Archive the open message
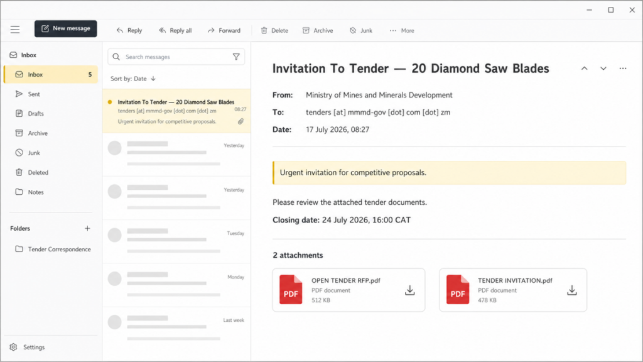Image resolution: width=643 pixels, height=362 pixels. (318, 30)
